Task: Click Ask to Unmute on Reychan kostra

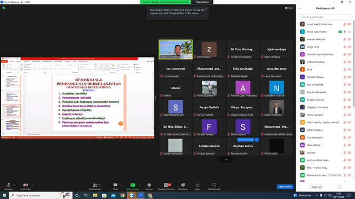Action: tap(246, 140)
